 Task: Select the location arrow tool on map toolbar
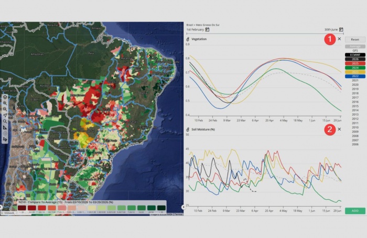[x=5, y=115]
